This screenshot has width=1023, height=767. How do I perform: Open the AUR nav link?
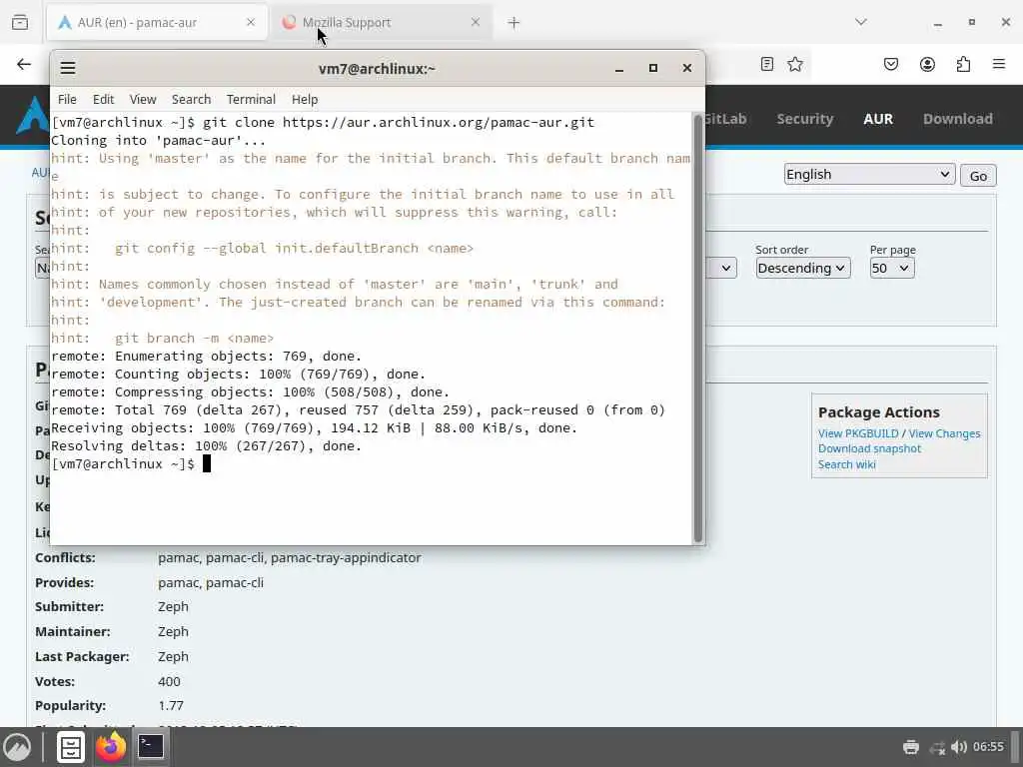tap(878, 119)
